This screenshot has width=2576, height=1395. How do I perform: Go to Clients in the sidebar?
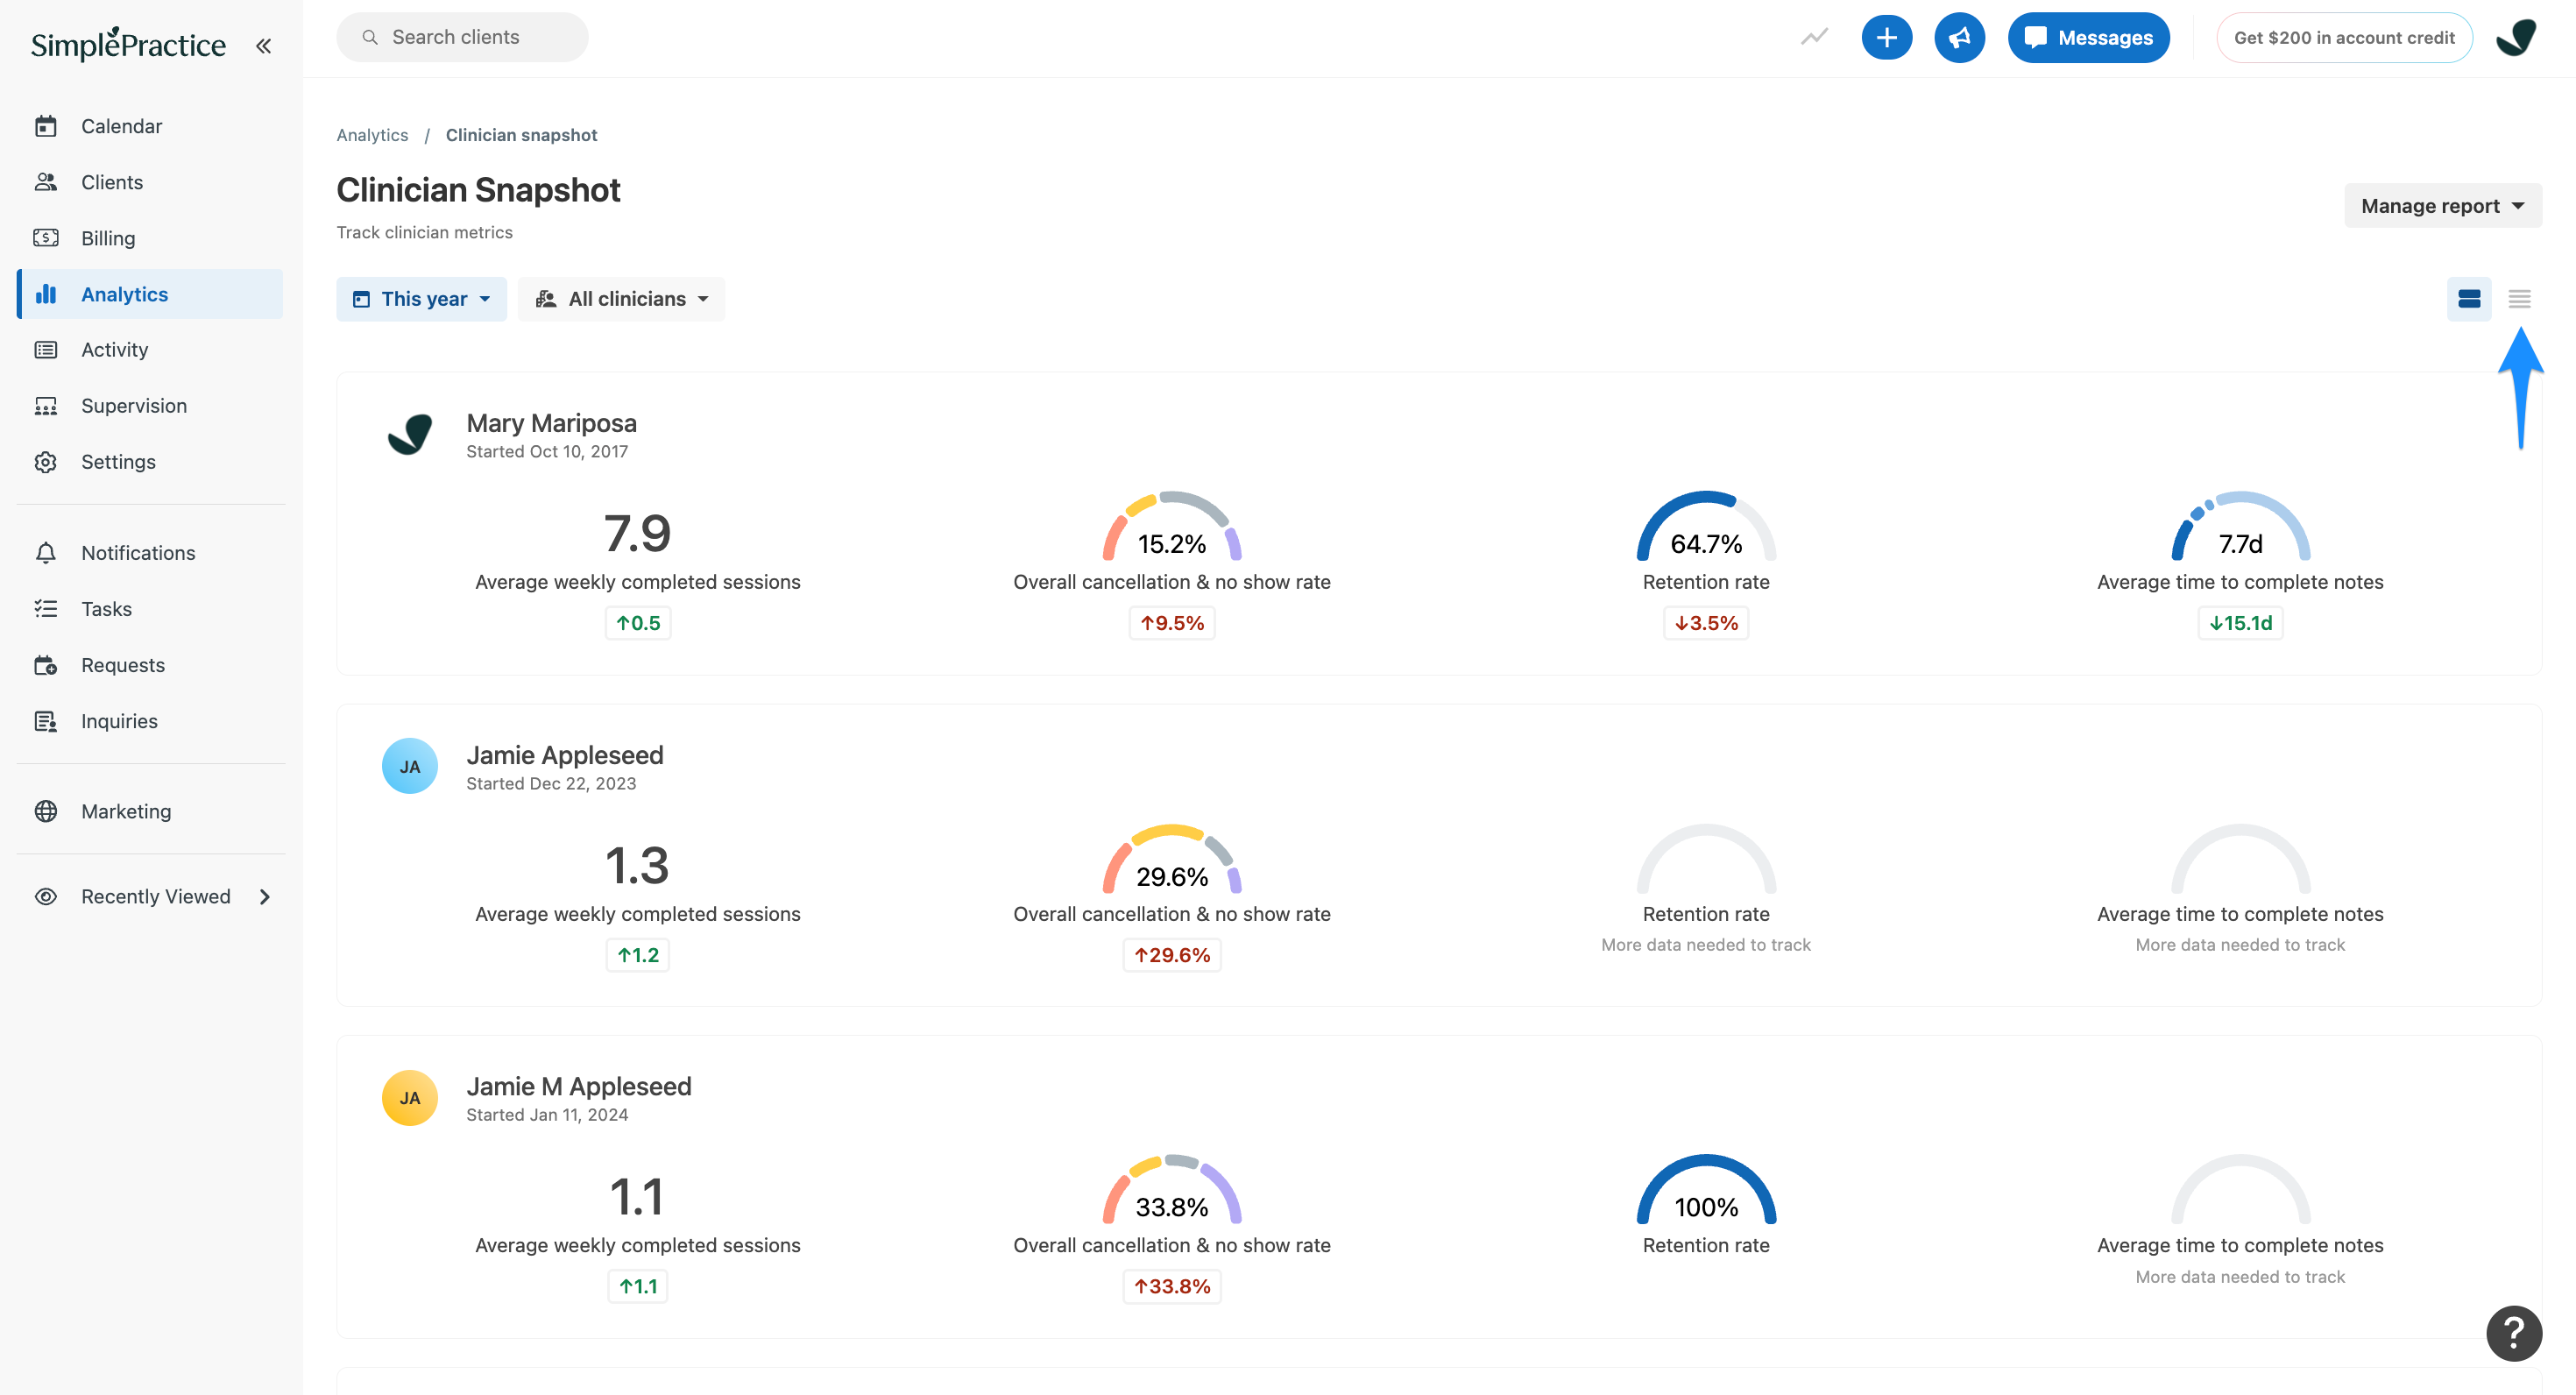pyautogui.click(x=150, y=182)
